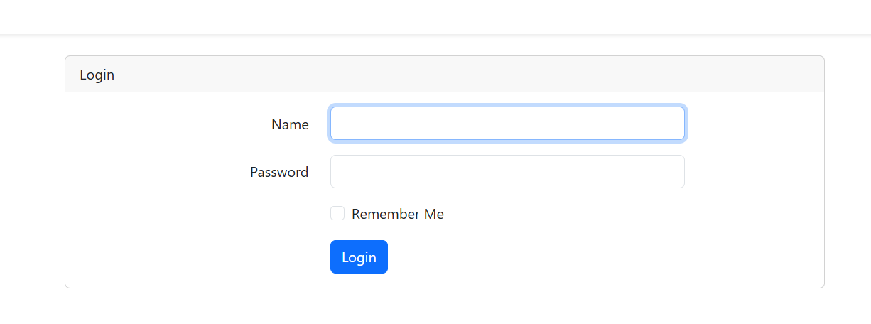
Task: Tick the box beside Remember Me
Action: (337, 213)
